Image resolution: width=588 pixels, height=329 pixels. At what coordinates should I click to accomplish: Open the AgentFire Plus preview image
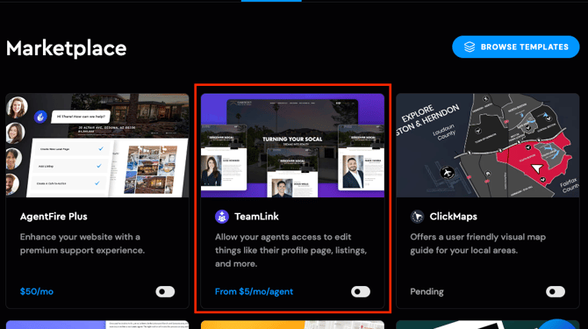(x=97, y=146)
